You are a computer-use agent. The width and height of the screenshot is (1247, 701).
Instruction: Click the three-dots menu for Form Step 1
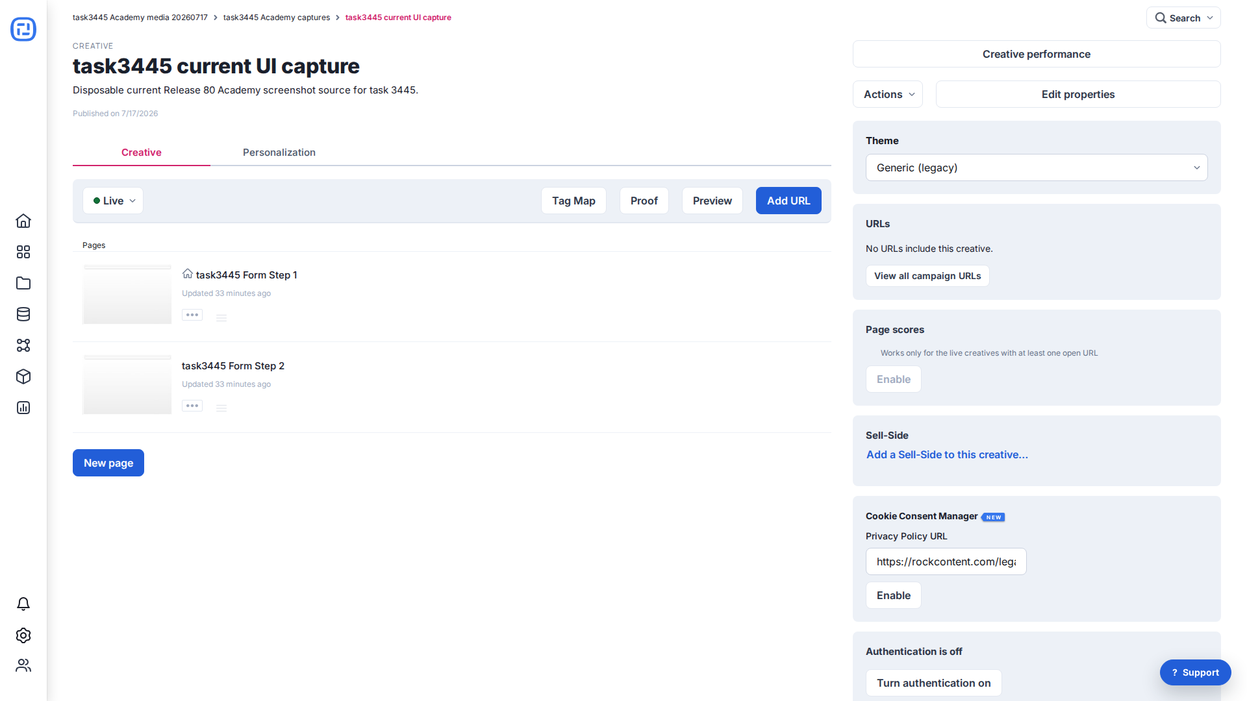192,315
